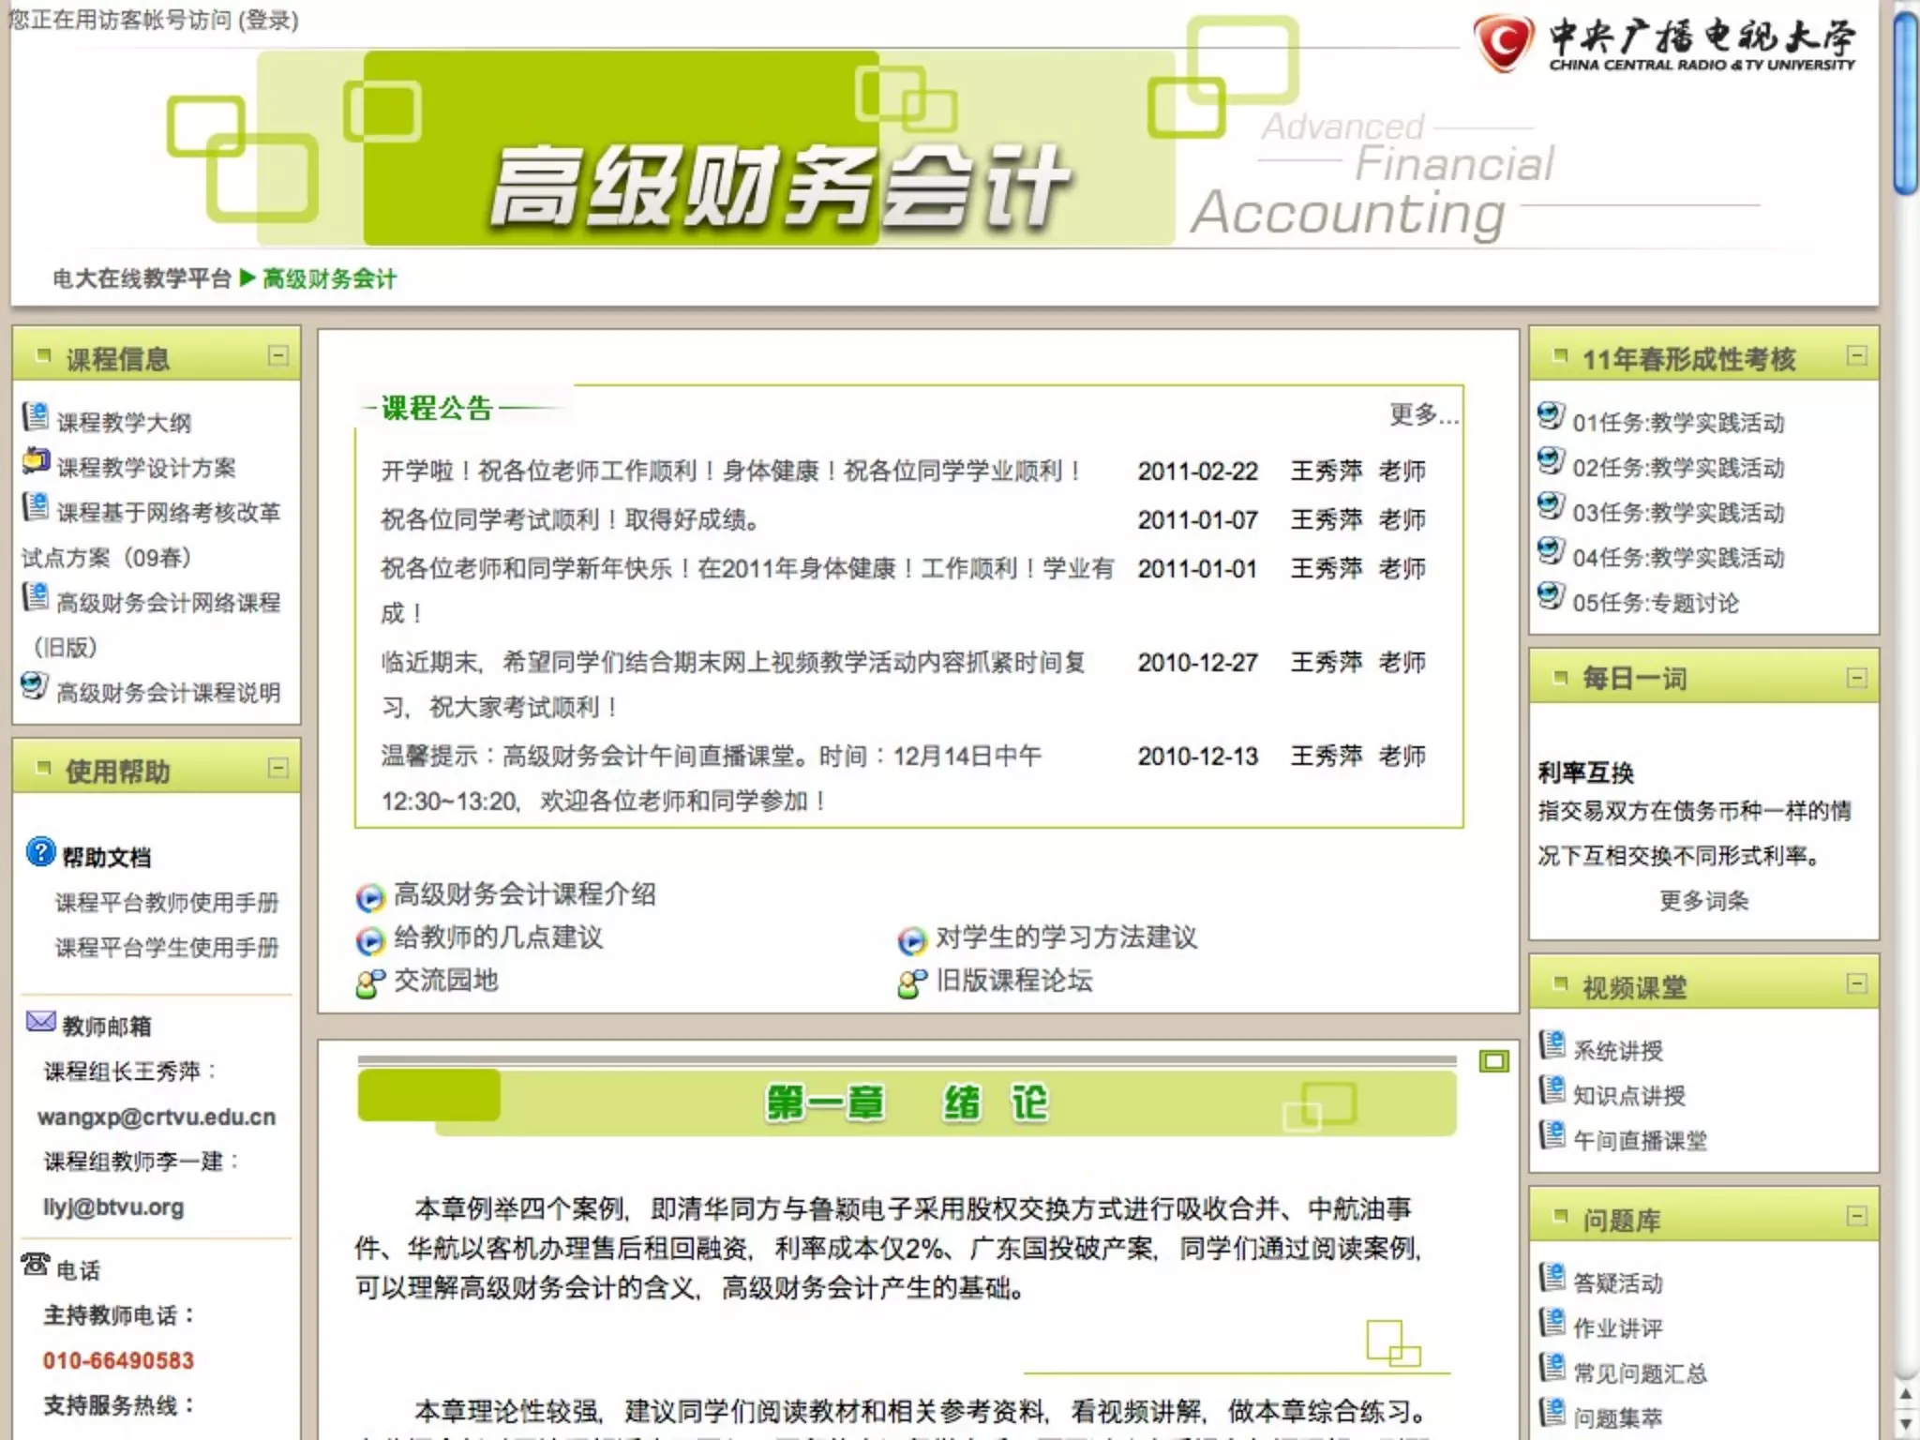Click the telephone icon in help panel
This screenshot has height=1440, width=1920.
pos(36,1264)
